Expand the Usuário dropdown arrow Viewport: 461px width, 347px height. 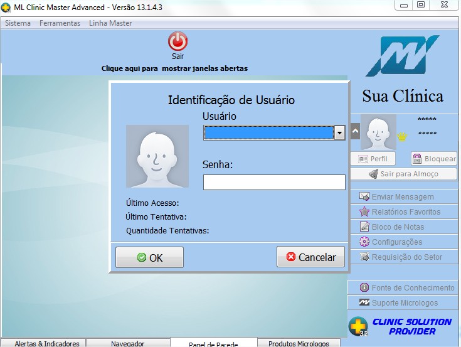click(339, 132)
